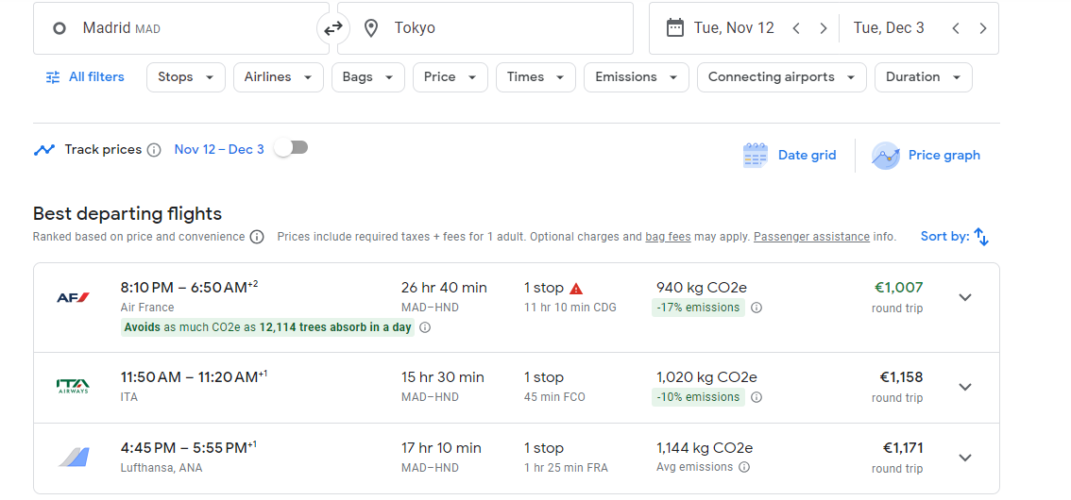
Task: Open the Bags filter dropdown
Action: [x=368, y=77]
